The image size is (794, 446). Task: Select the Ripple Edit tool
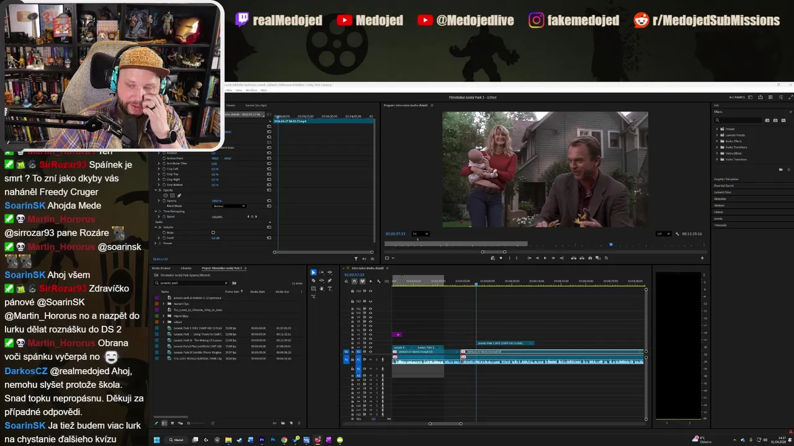pyautogui.click(x=329, y=273)
